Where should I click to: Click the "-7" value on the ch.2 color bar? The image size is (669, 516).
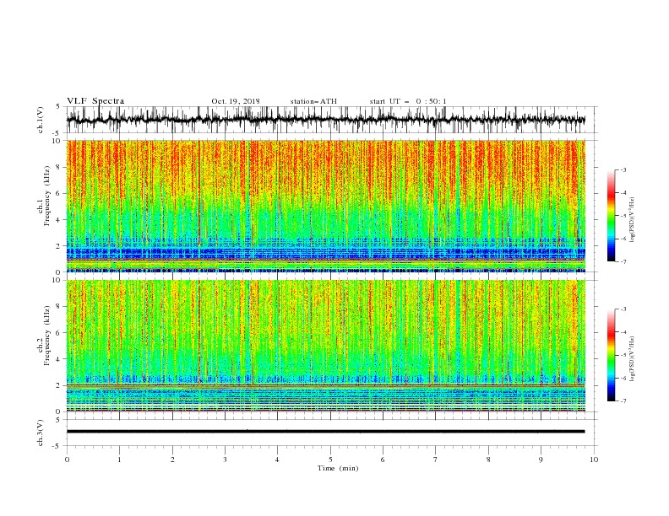pos(623,400)
